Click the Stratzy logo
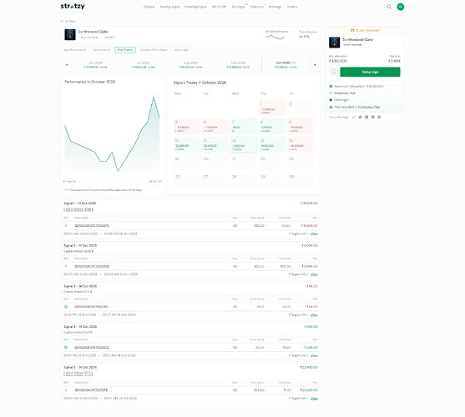 click(x=73, y=6)
